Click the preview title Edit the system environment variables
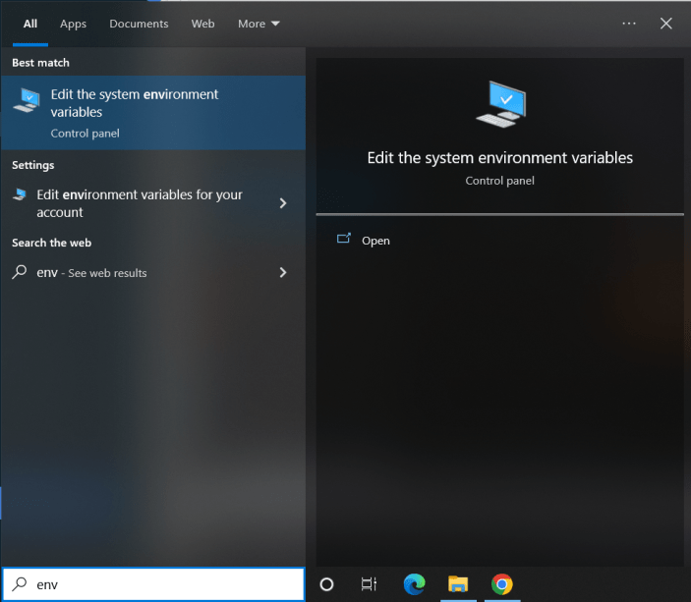The height and width of the screenshot is (602, 691). click(x=499, y=158)
